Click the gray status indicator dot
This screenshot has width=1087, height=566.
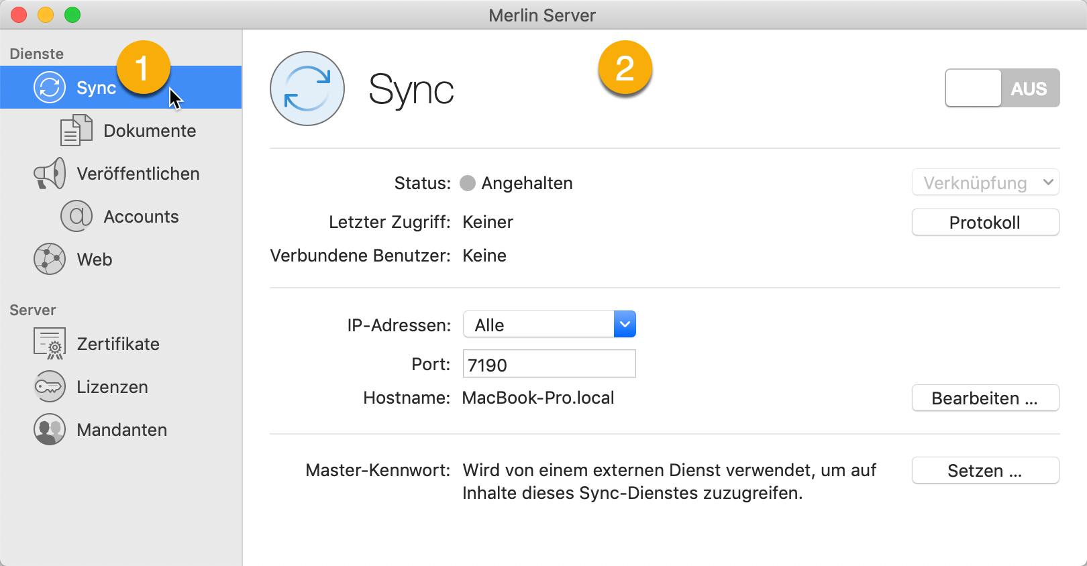click(468, 183)
